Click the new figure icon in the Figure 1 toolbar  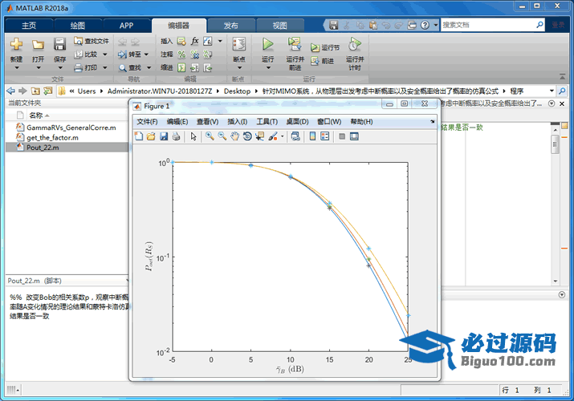click(139, 136)
